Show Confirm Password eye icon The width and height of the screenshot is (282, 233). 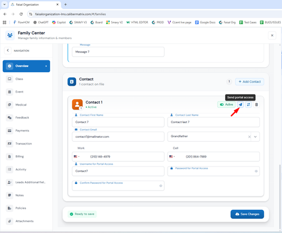click(161, 186)
